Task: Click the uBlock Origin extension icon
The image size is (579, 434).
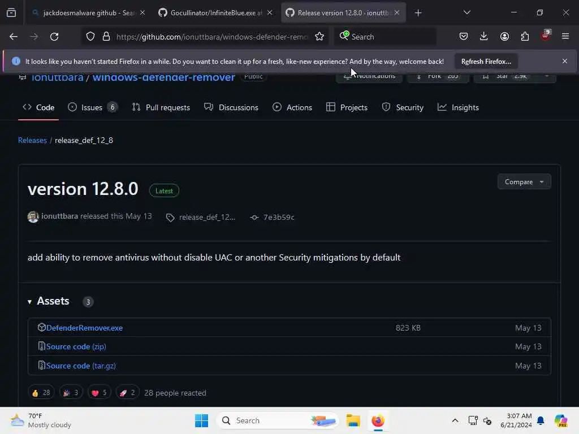Action: tap(546, 36)
